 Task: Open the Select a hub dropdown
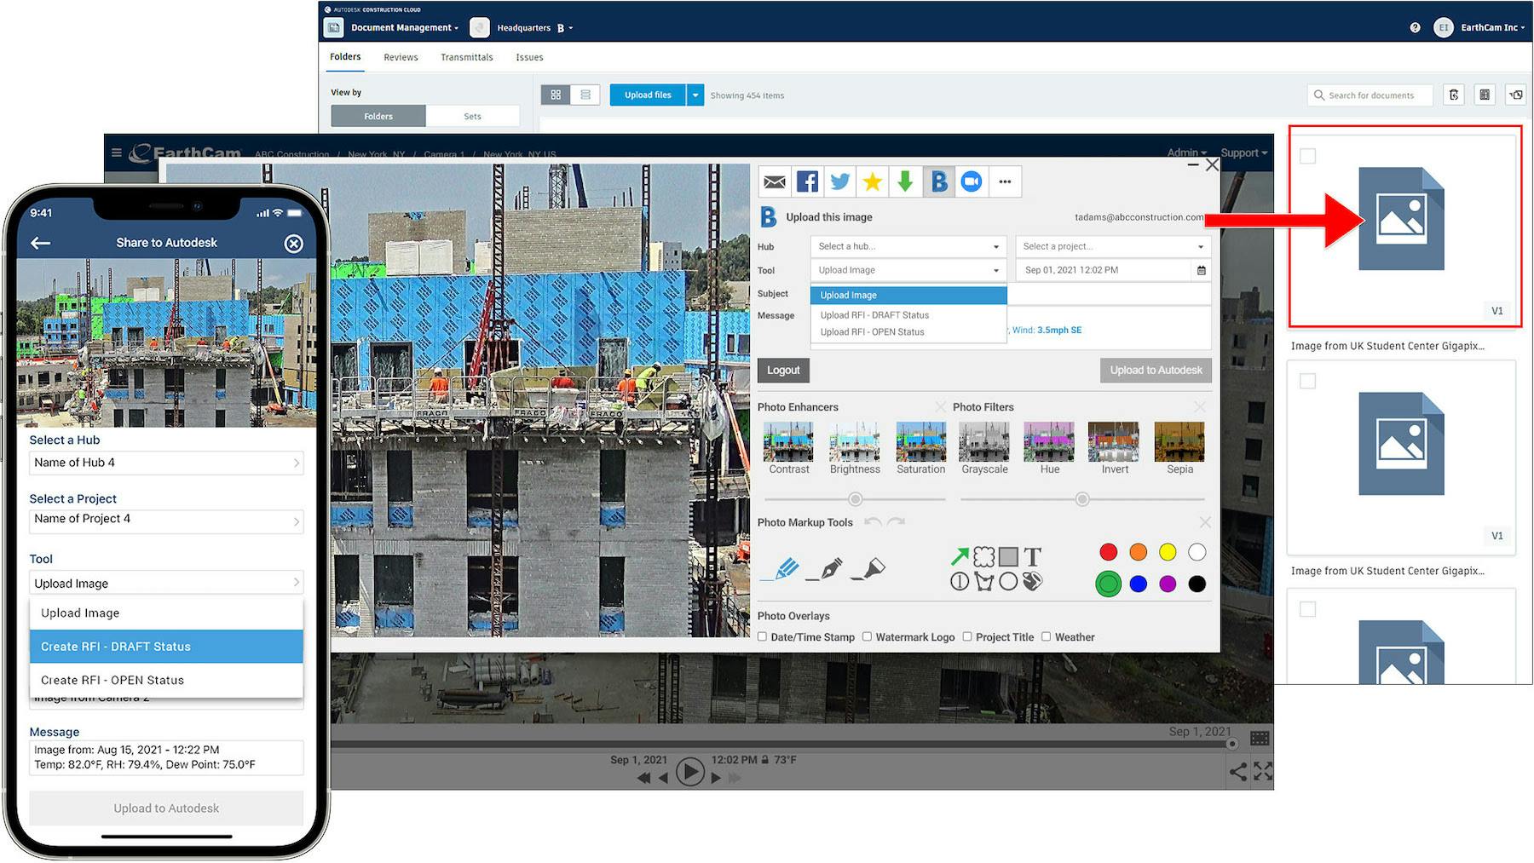(908, 246)
